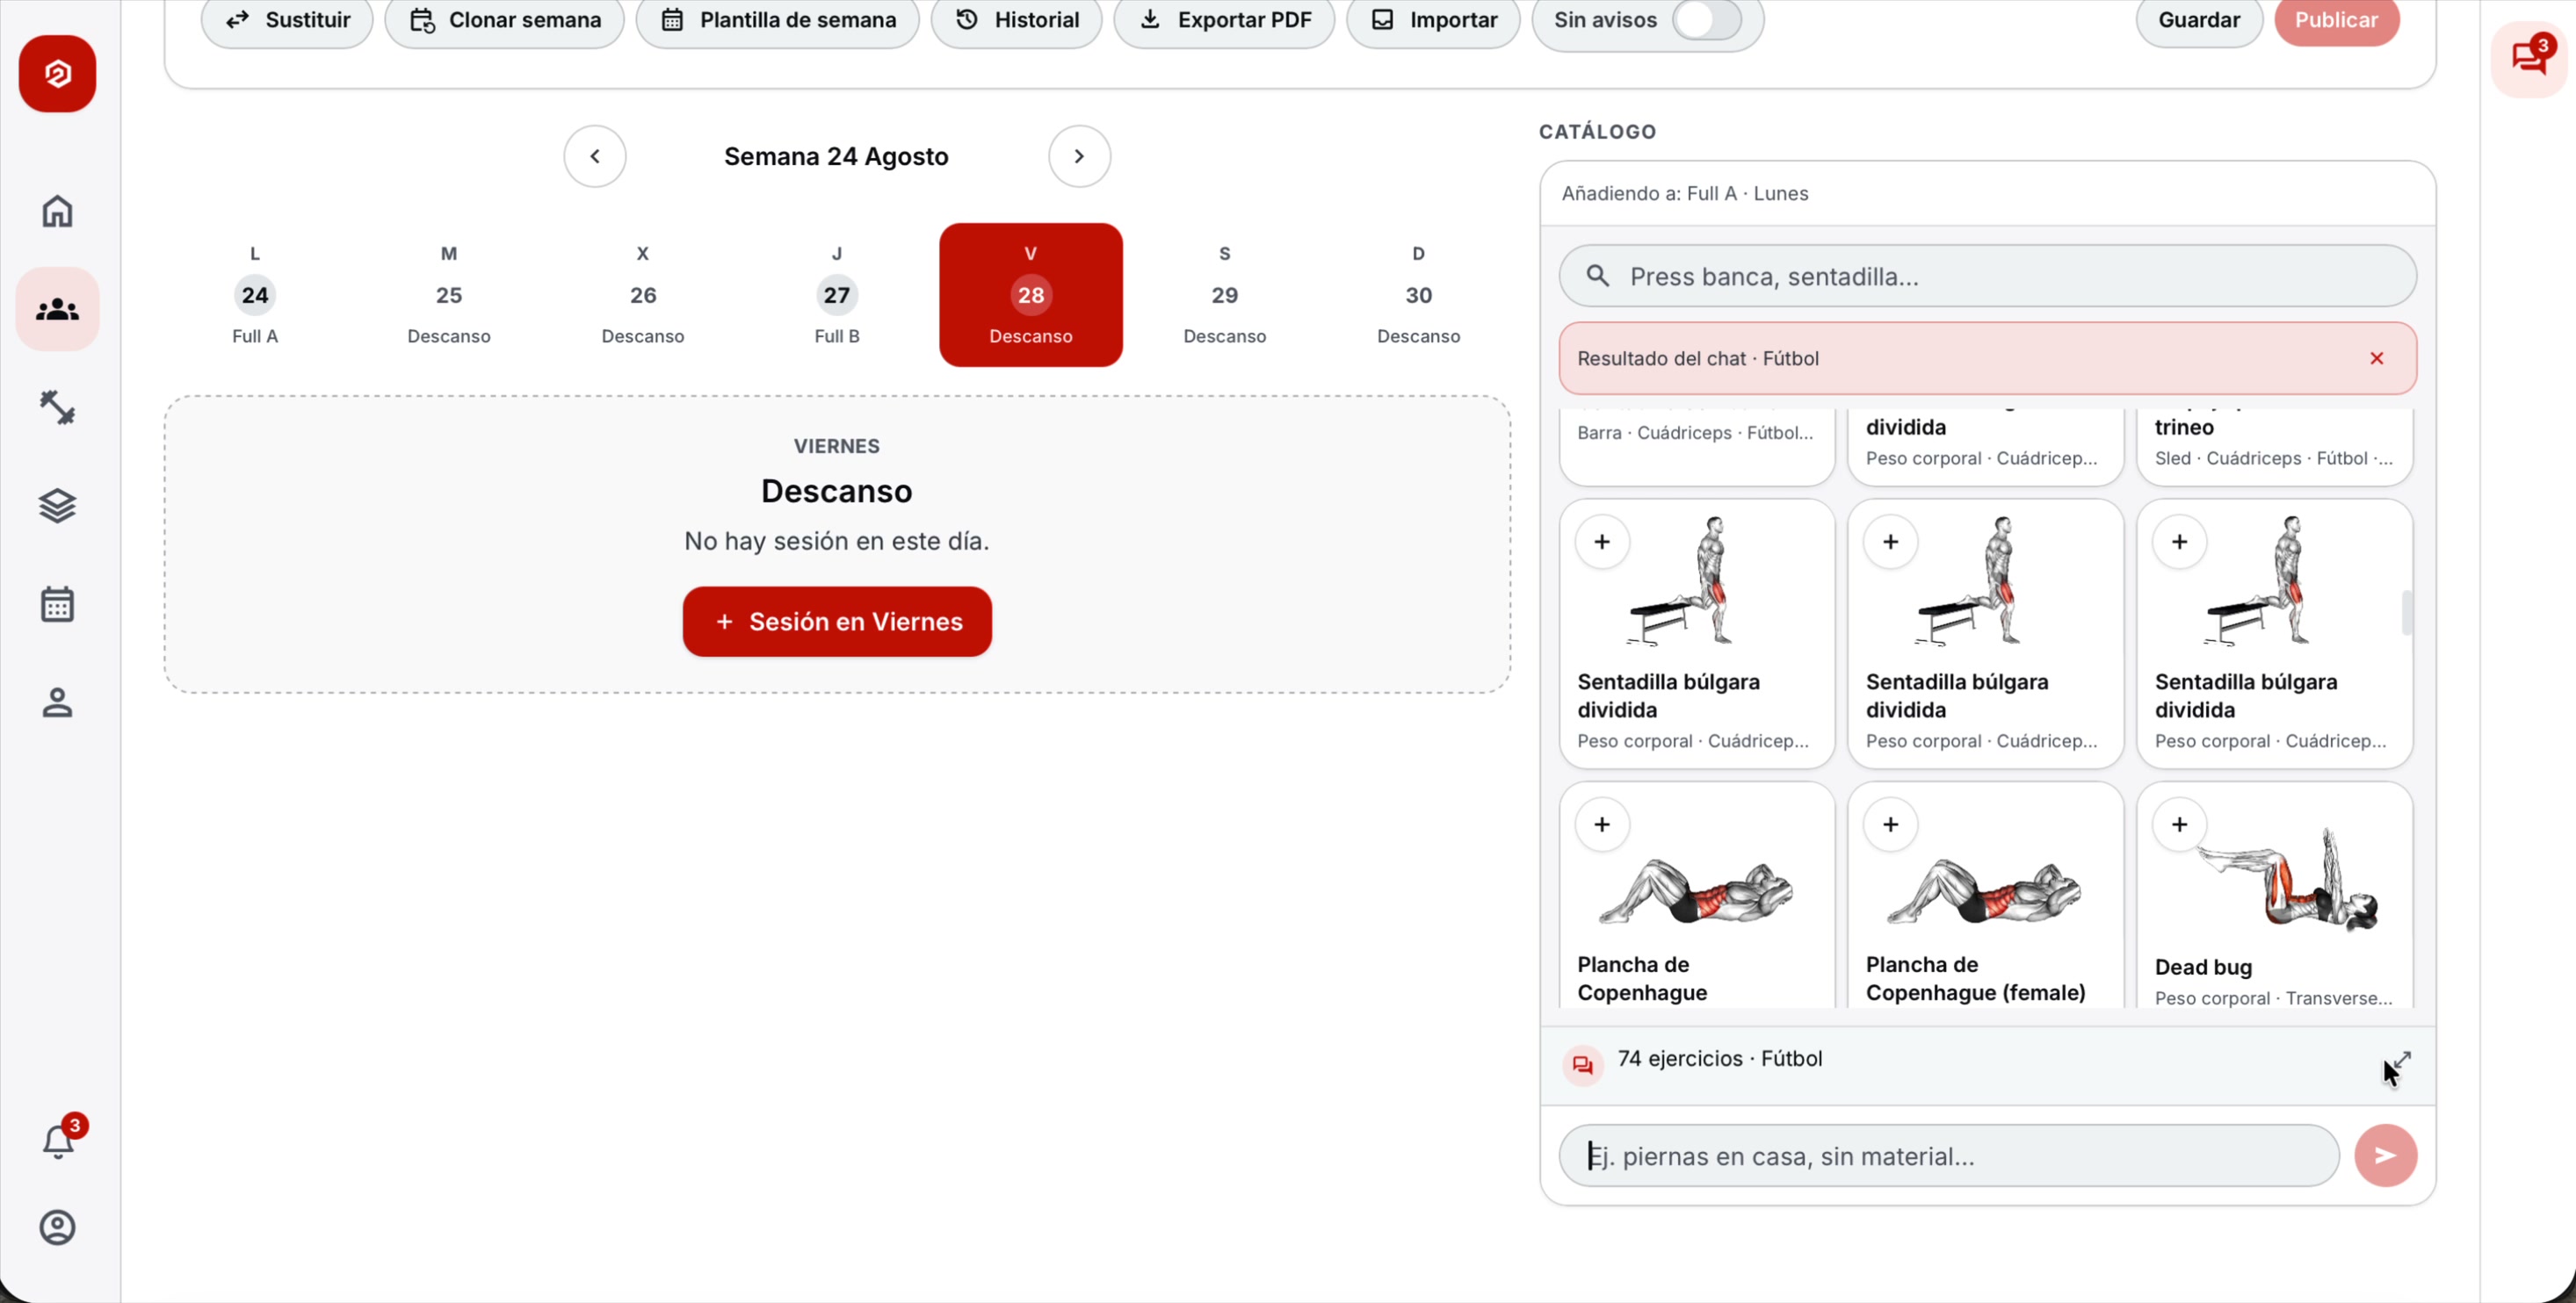Add the first Sentadilla búlgara dividida card
Screen dimensions: 2576x1303
1602,542
